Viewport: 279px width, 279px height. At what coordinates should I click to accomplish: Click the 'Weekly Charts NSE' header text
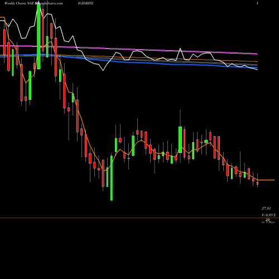(19, 3)
